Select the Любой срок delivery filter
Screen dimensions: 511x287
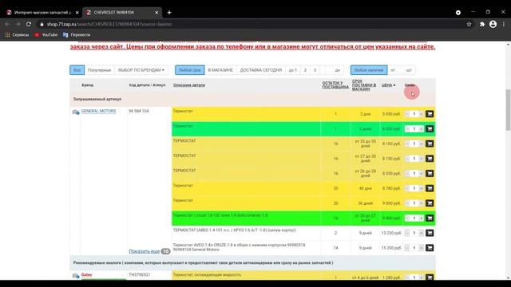[190, 70]
